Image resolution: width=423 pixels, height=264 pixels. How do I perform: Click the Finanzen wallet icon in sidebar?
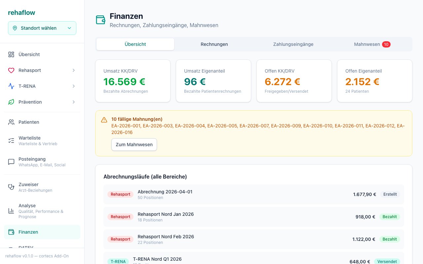point(11,232)
